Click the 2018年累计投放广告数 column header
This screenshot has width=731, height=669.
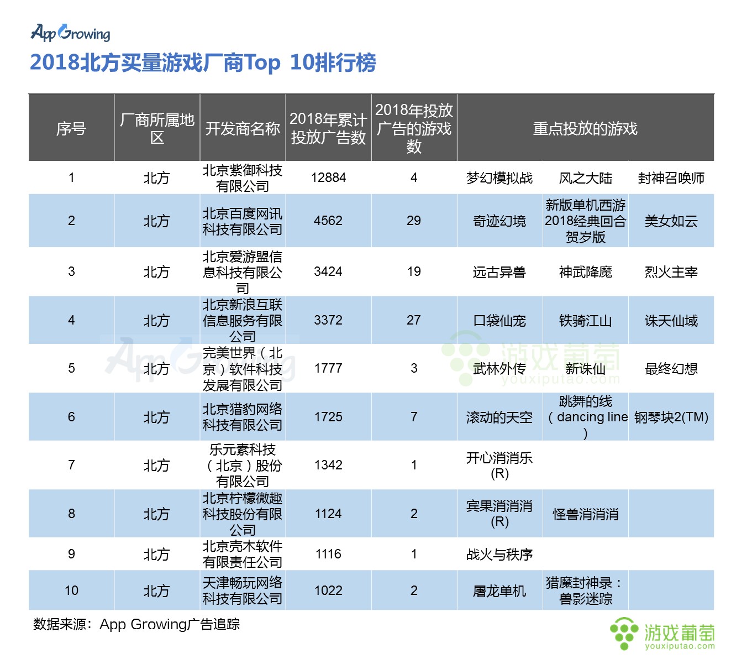(328, 128)
